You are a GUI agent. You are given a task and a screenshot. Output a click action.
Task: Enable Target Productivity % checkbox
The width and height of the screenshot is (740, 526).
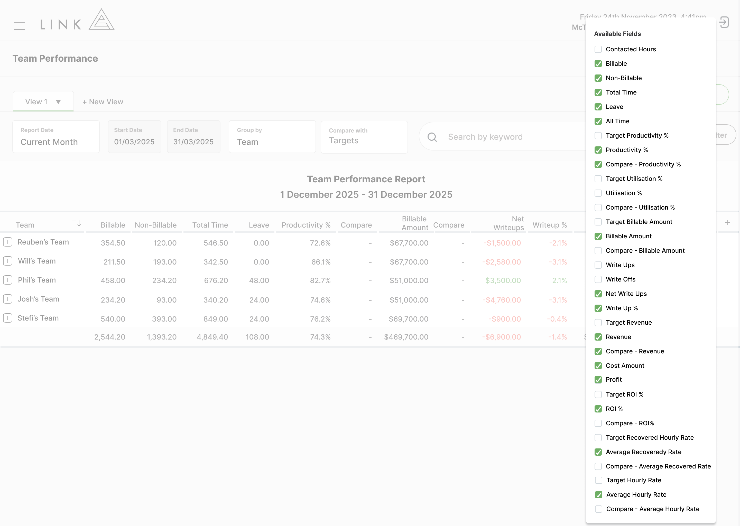click(x=598, y=136)
